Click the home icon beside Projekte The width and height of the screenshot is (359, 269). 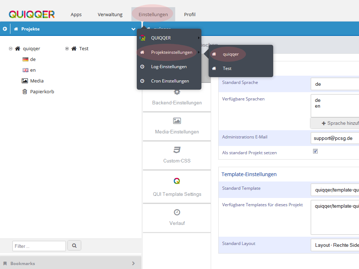click(x=16, y=29)
